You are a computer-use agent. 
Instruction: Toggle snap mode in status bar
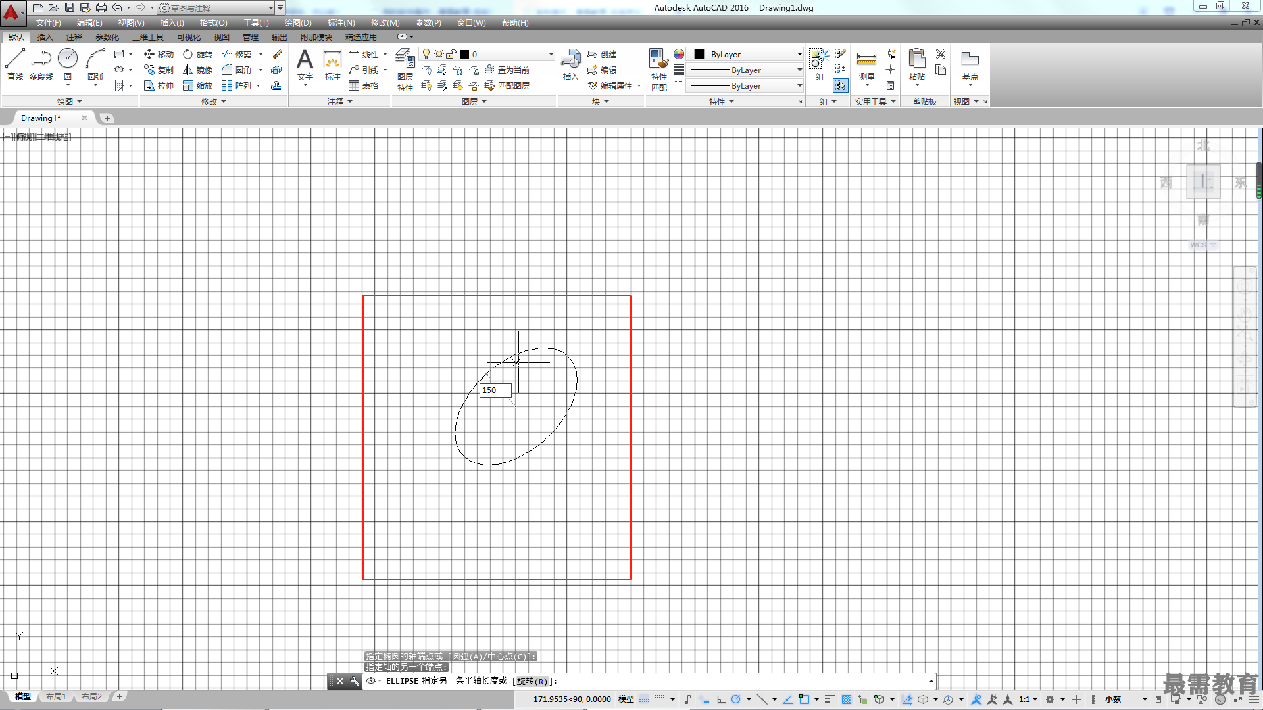click(660, 699)
